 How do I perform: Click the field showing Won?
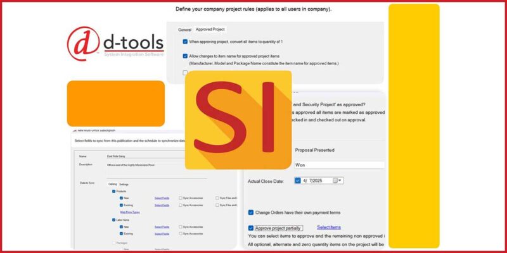(x=339, y=165)
